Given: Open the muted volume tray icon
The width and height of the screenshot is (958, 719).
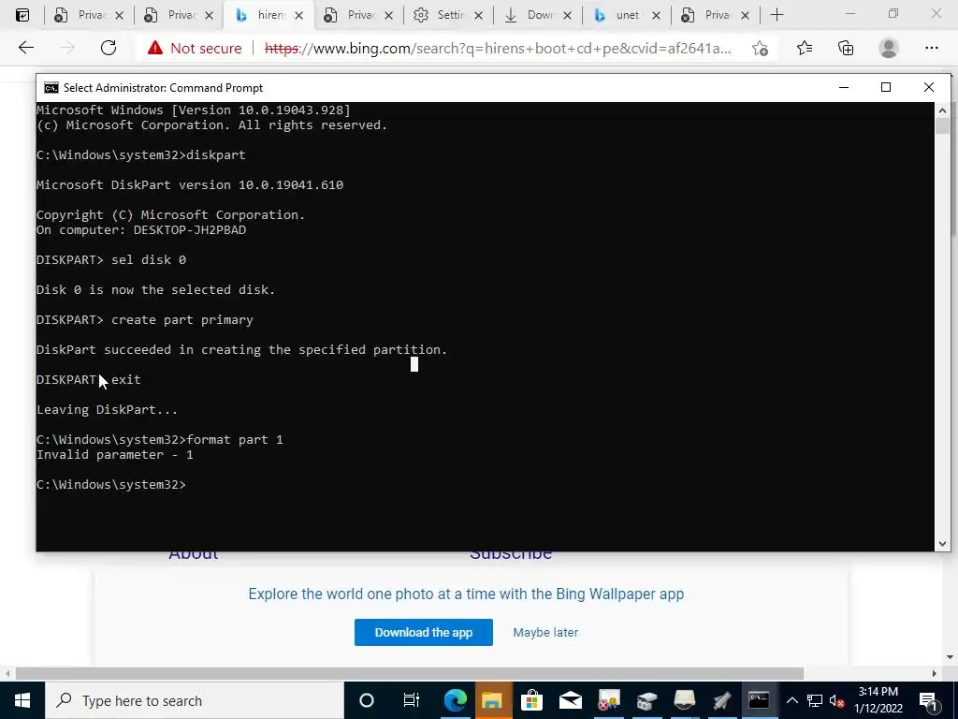Looking at the screenshot, I should (836, 700).
